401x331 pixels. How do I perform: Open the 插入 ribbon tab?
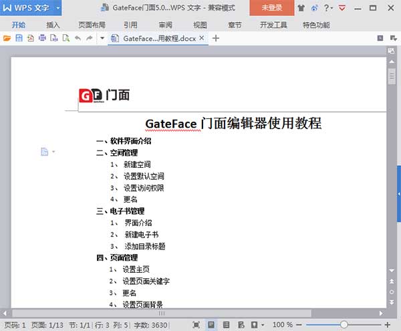pos(53,25)
